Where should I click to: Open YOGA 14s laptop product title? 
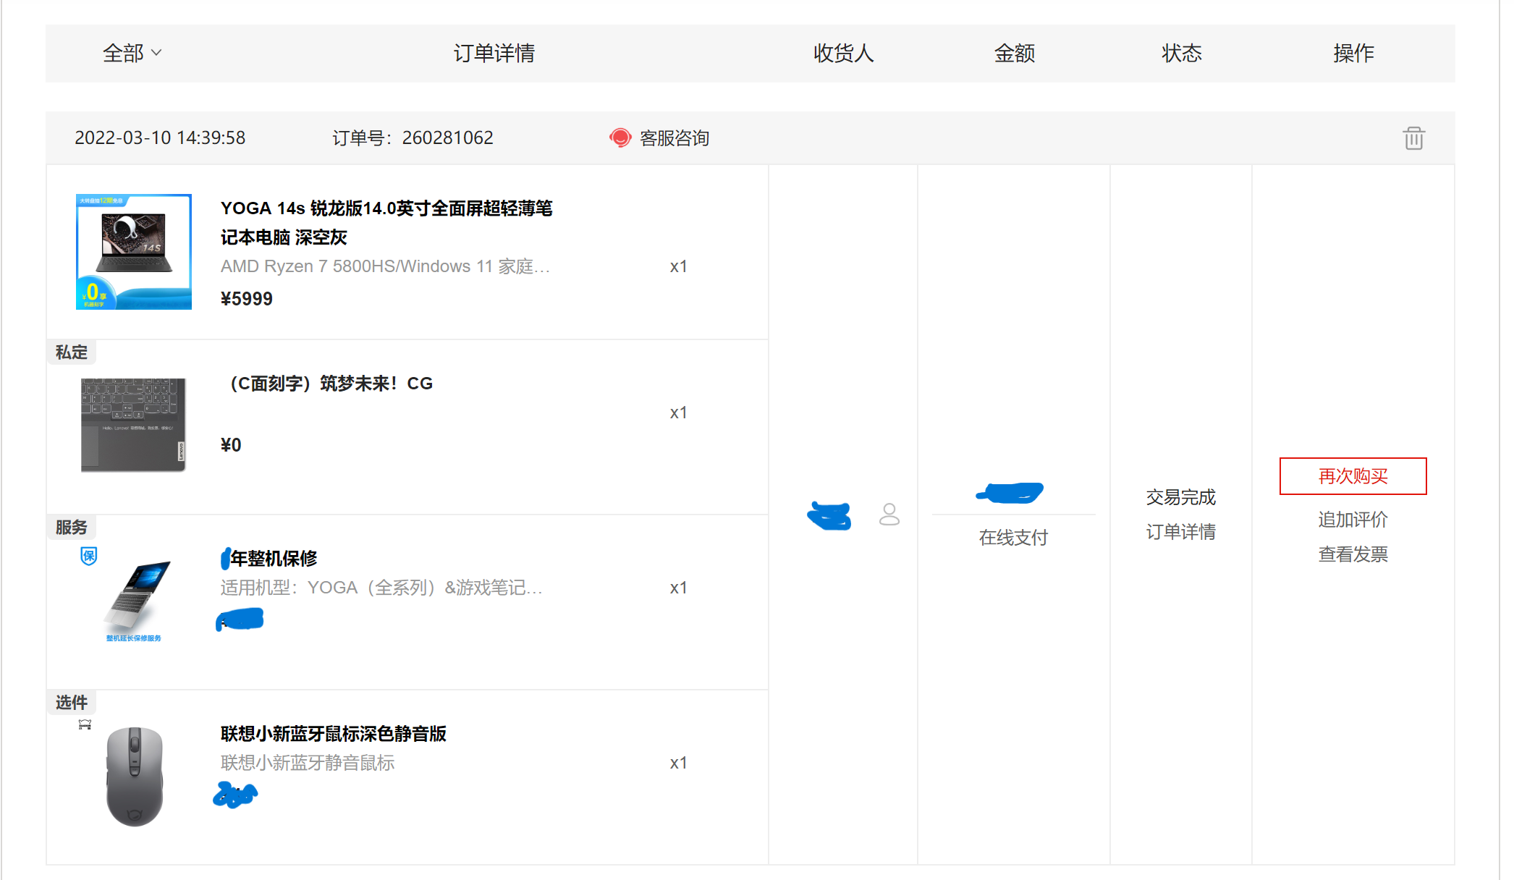click(386, 222)
